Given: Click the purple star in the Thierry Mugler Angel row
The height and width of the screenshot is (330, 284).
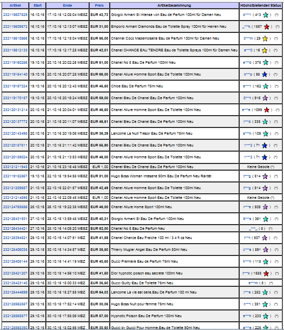Looking at the screenshot, I should point(265,250).
